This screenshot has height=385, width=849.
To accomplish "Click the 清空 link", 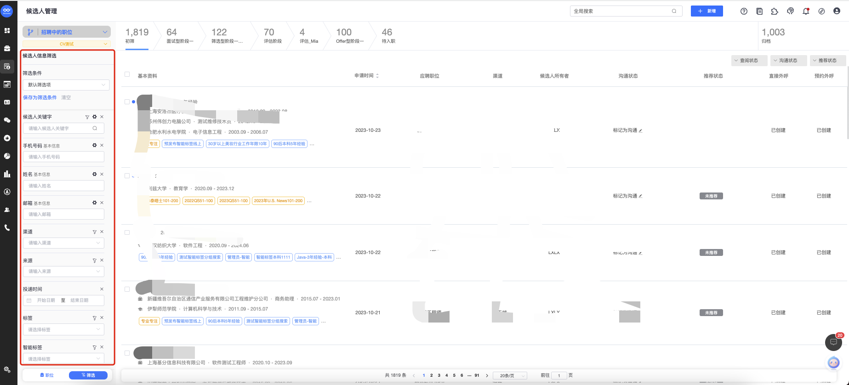I will point(66,97).
